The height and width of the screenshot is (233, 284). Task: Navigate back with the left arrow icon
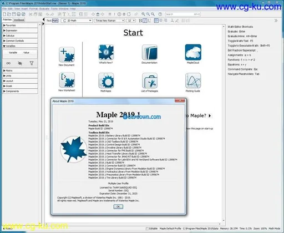[x=93, y=14]
